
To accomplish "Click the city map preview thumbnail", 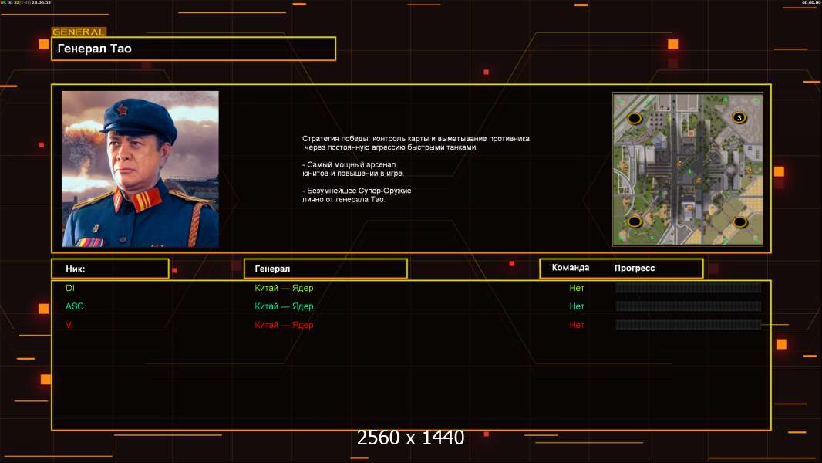I will [x=688, y=169].
